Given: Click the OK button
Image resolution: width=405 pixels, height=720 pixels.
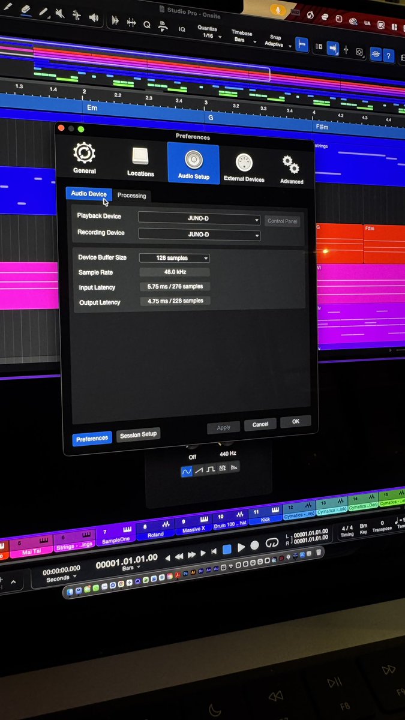Looking at the screenshot, I should [296, 421].
